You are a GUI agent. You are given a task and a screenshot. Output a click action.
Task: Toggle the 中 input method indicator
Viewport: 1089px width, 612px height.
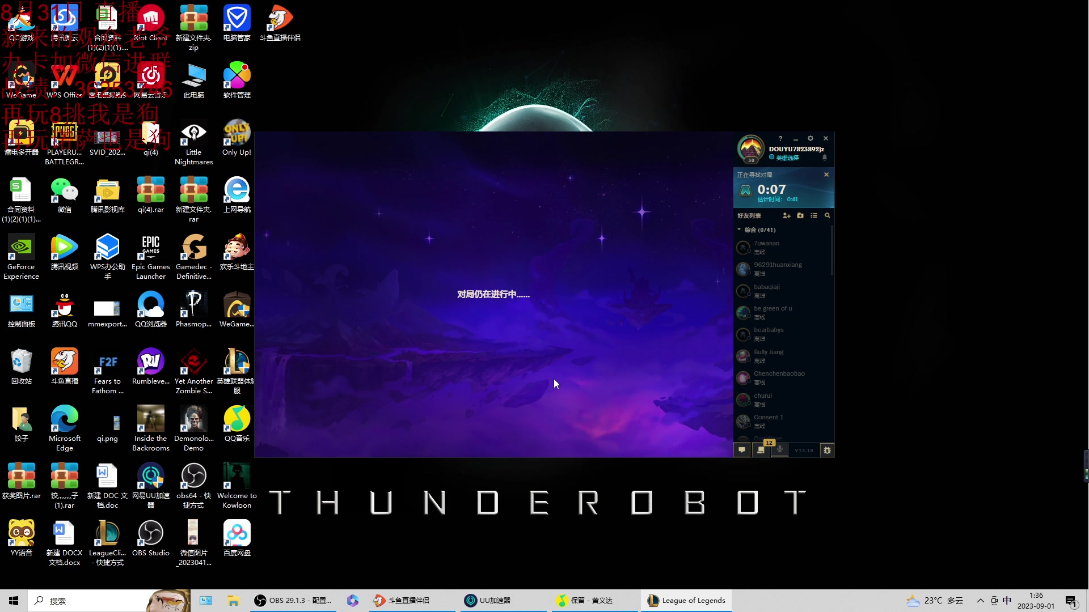pos(1007,601)
